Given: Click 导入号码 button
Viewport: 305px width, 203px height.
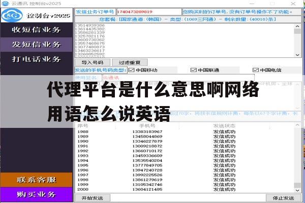Looking at the screenshot, I should (x=93, y=62).
